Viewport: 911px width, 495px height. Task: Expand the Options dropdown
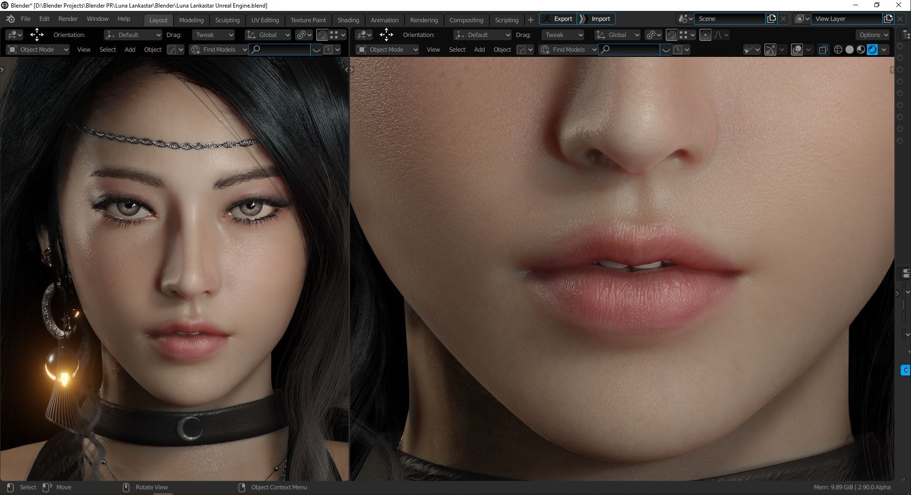(874, 35)
